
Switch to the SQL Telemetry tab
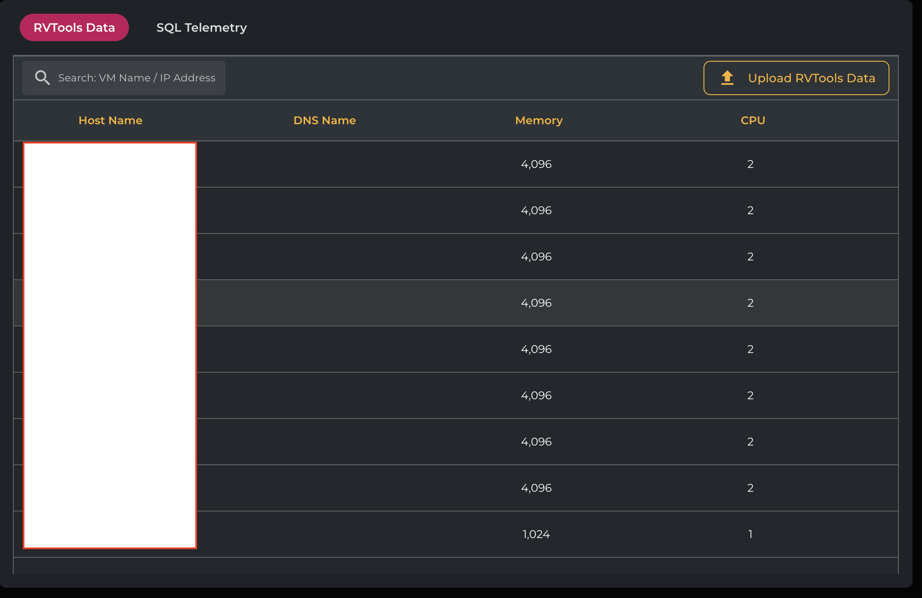tap(201, 27)
